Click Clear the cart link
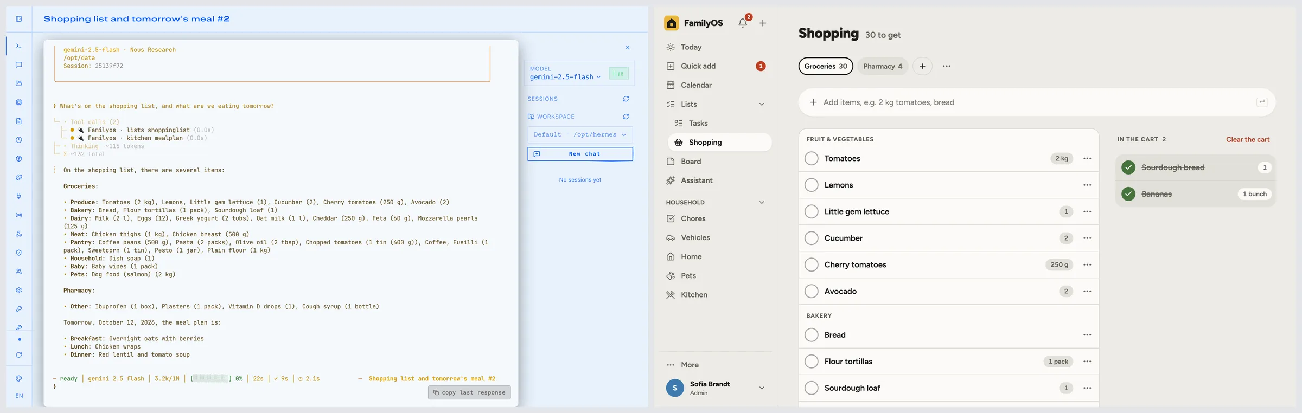 click(x=1248, y=139)
